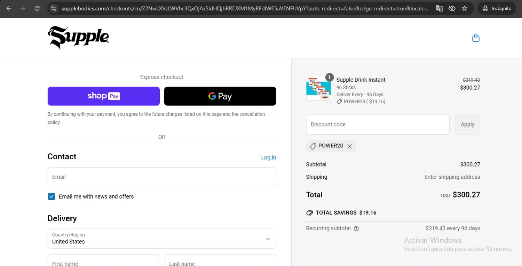Click the address bar URL

[245, 8]
